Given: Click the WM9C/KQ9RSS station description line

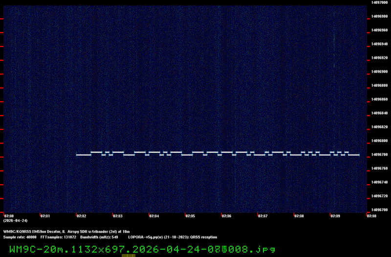Looking at the screenshot, I should click(66, 231).
